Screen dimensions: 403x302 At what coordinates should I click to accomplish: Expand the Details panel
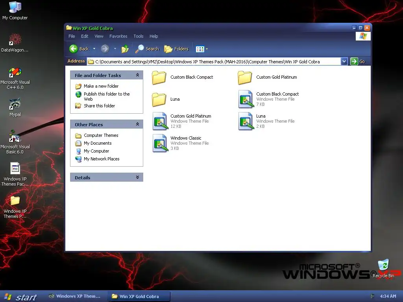tap(137, 177)
